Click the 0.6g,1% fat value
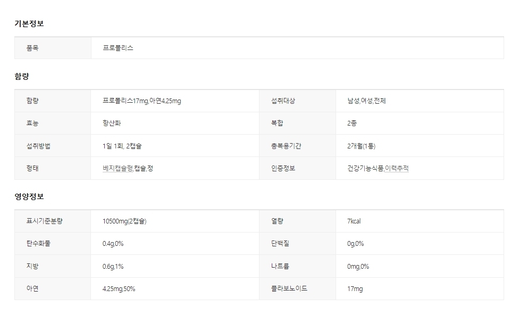The width and height of the screenshot is (519, 323). 113,266
